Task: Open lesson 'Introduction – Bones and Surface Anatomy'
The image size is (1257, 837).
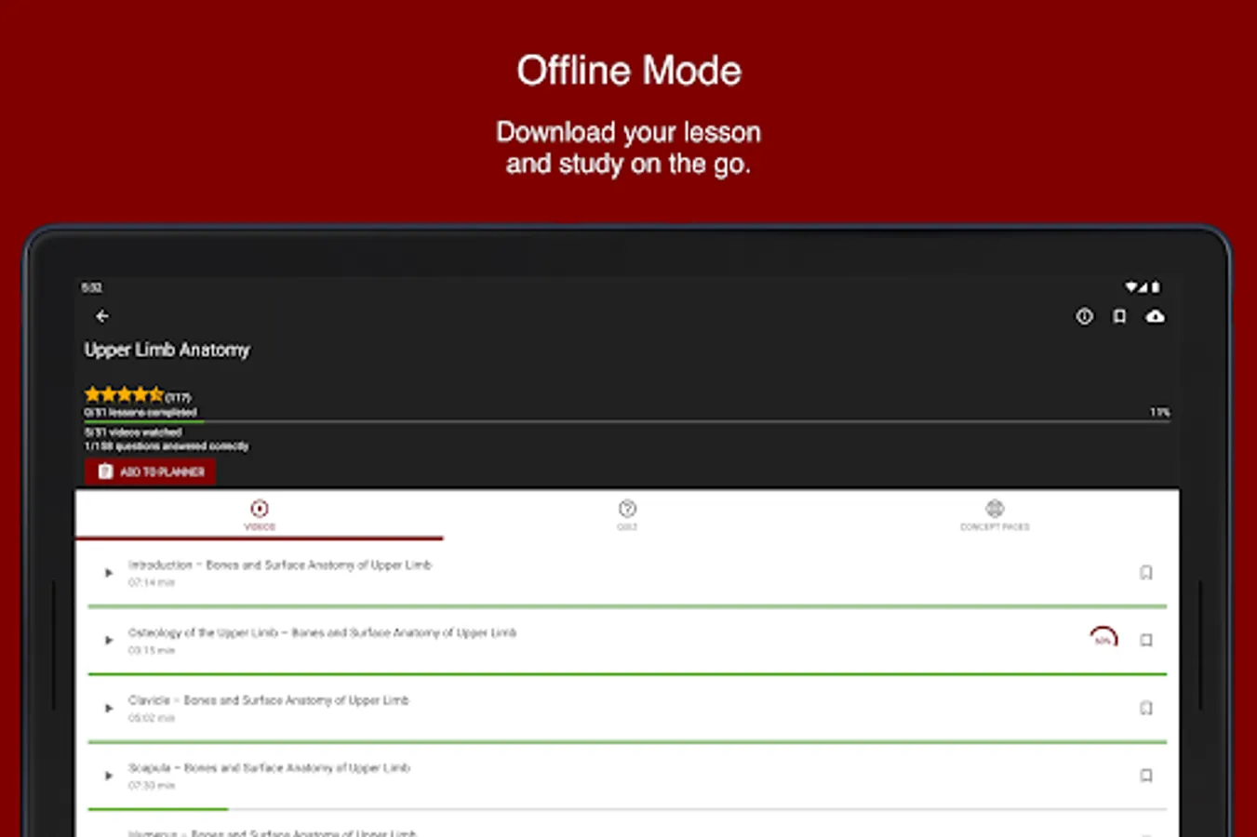Action: [280, 565]
